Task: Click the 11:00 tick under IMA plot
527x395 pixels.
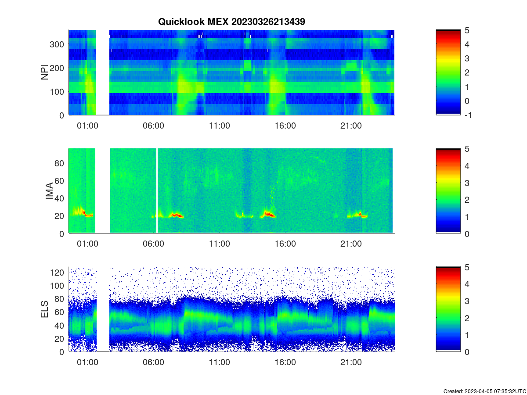Action: pyautogui.click(x=220, y=244)
